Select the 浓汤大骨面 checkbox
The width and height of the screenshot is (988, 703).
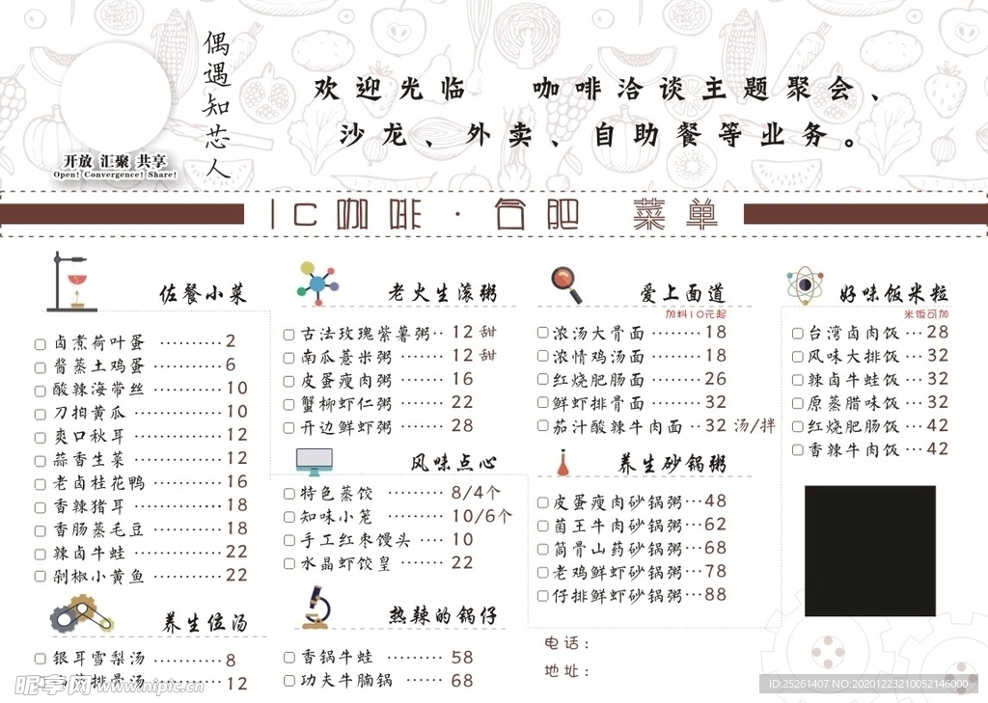pyautogui.click(x=543, y=332)
